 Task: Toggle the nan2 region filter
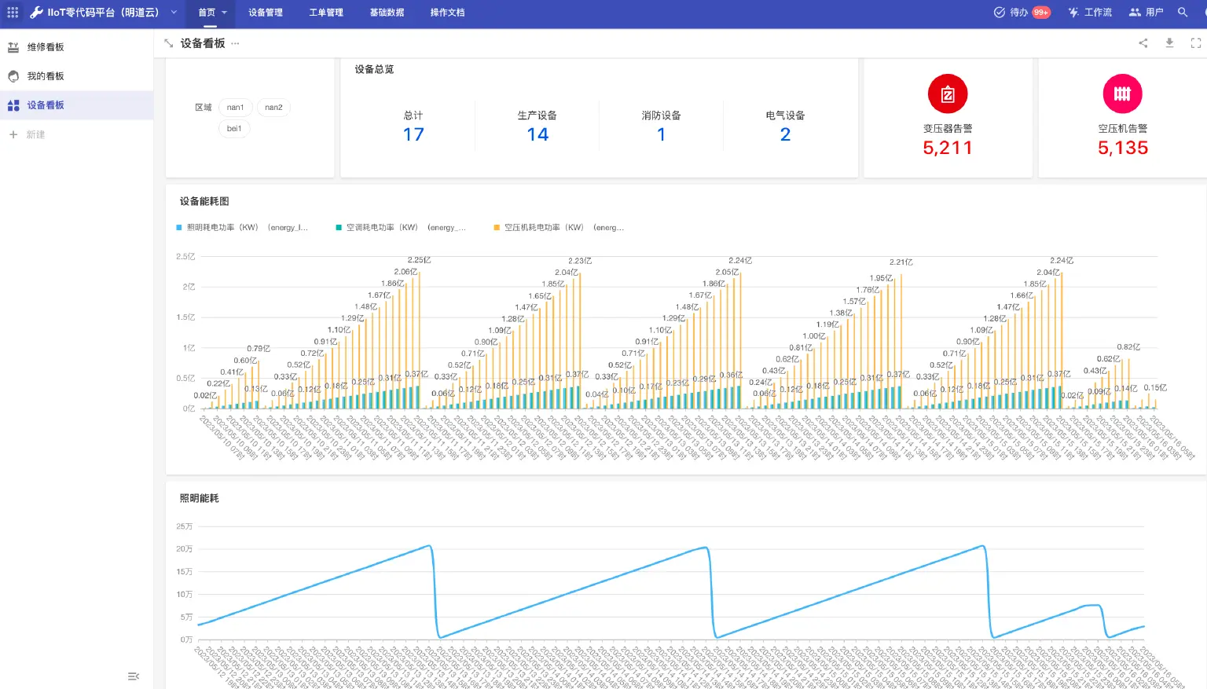[x=273, y=108]
